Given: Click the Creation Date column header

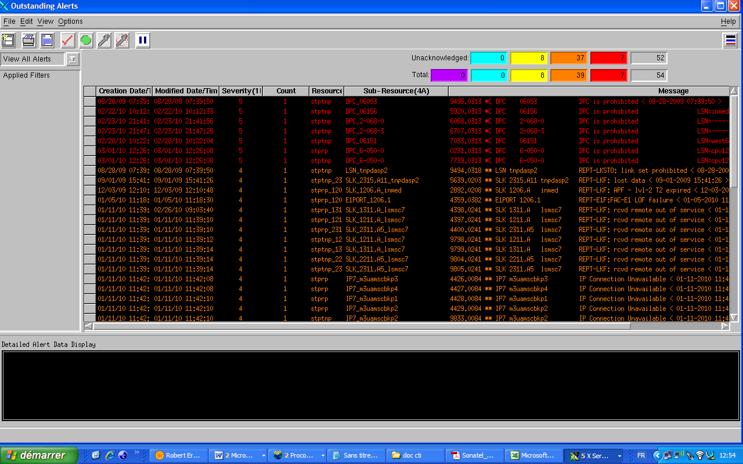Looking at the screenshot, I should [x=124, y=91].
